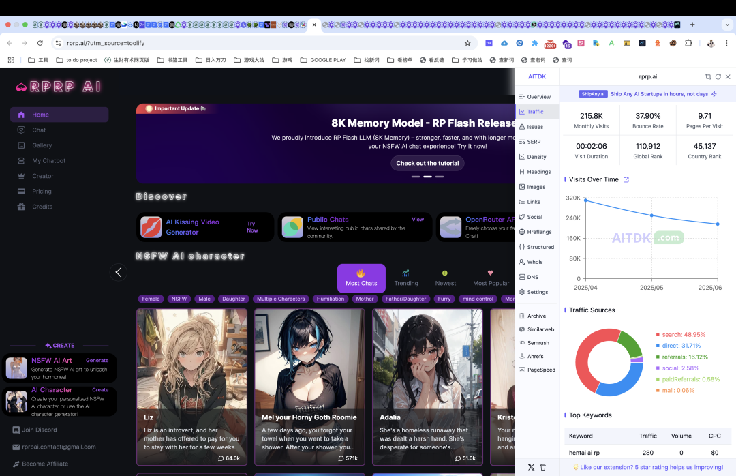736x476 pixels.
Task: Open the Adalia character card
Action: tap(427, 387)
